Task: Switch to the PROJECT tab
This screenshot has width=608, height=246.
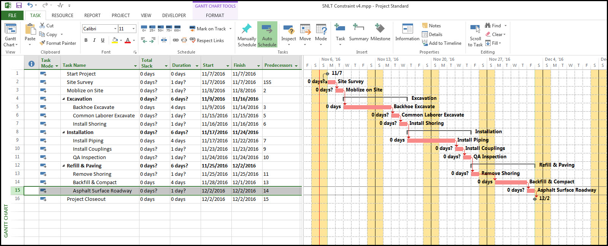Action: [120, 15]
